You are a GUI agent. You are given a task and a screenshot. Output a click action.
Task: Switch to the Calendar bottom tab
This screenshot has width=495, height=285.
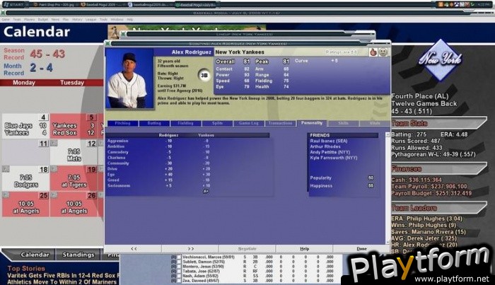click(x=35, y=255)
